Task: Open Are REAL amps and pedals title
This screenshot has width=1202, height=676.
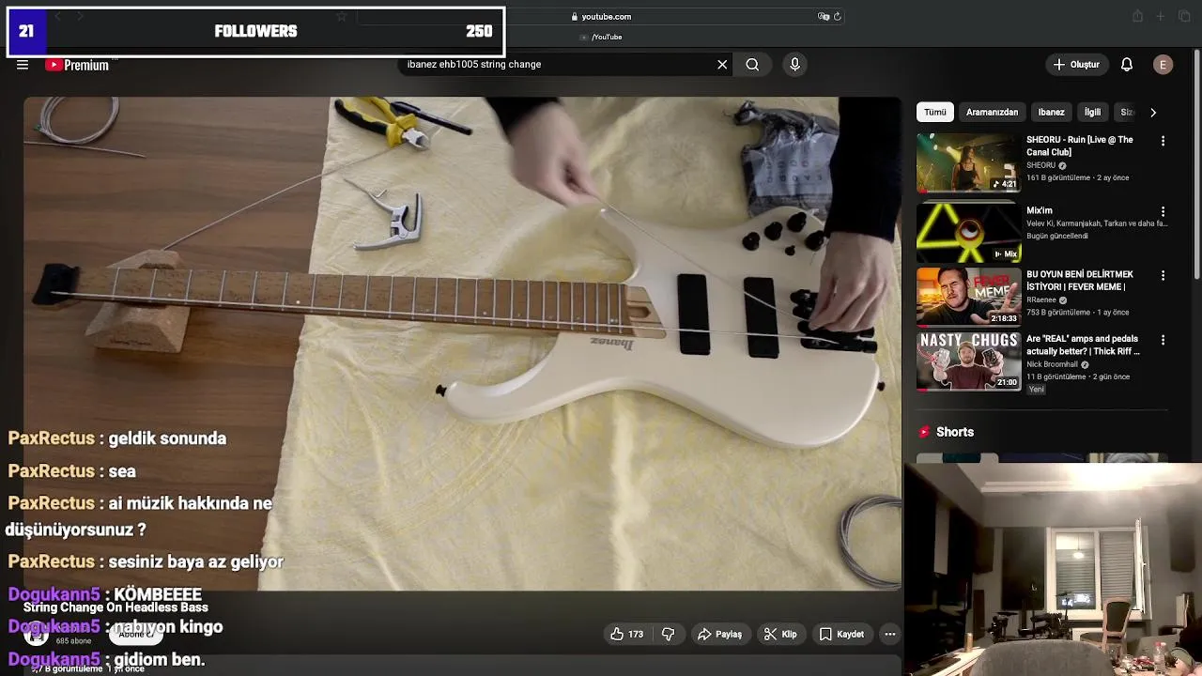Action: point(1083,345)
